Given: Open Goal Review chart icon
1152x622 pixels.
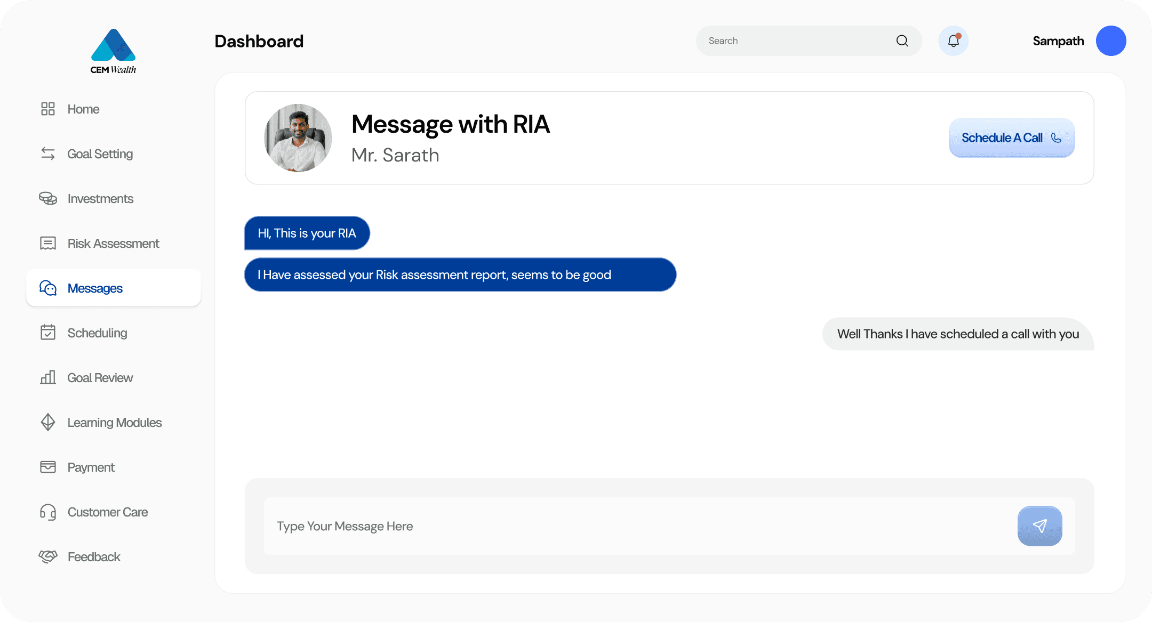Looking at the screenshot, I should [48, 377].
